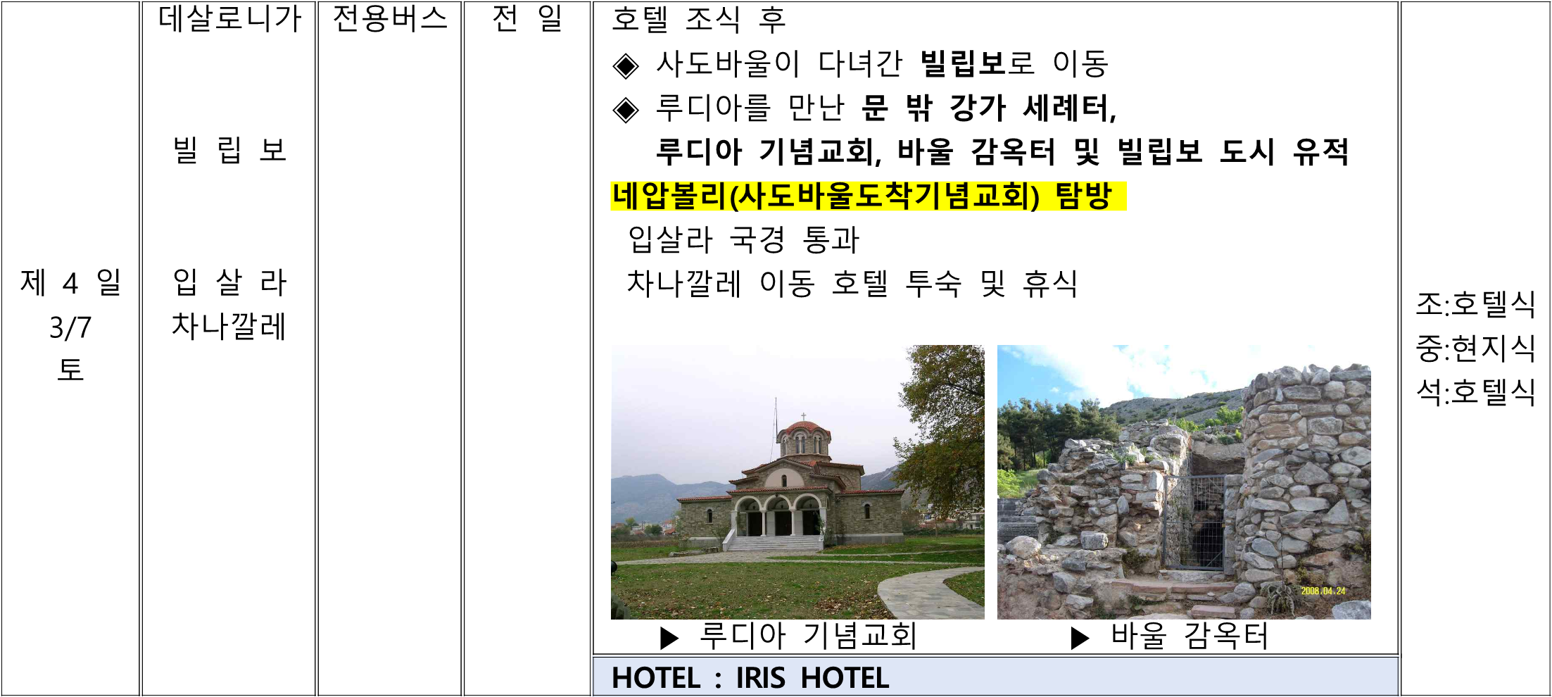Select the 제 4 일 day label
1552x697 pixels.
pos(70,283)
